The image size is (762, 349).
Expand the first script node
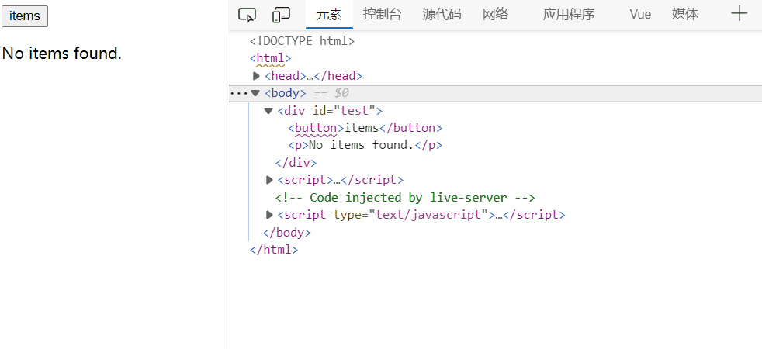(269, 180)
